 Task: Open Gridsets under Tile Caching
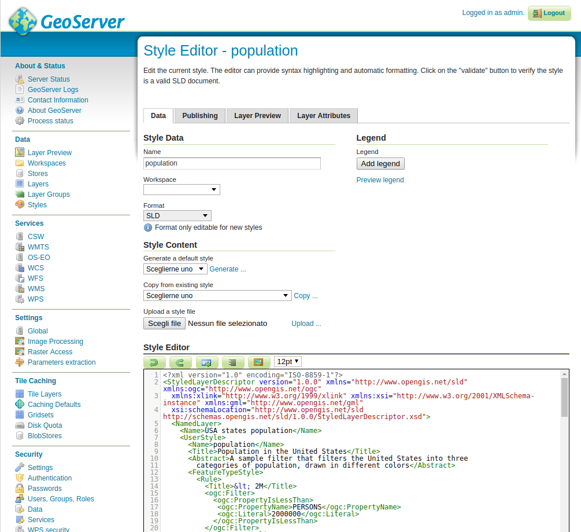pos(41,414)
